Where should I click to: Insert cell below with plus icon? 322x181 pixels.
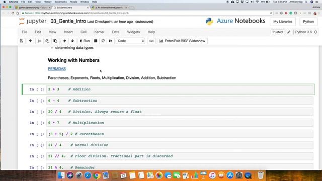30,41
